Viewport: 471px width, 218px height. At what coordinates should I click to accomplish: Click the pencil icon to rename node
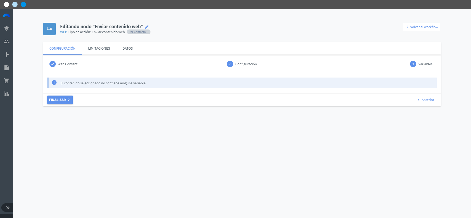pyautogui.click(x=147, y=27)
